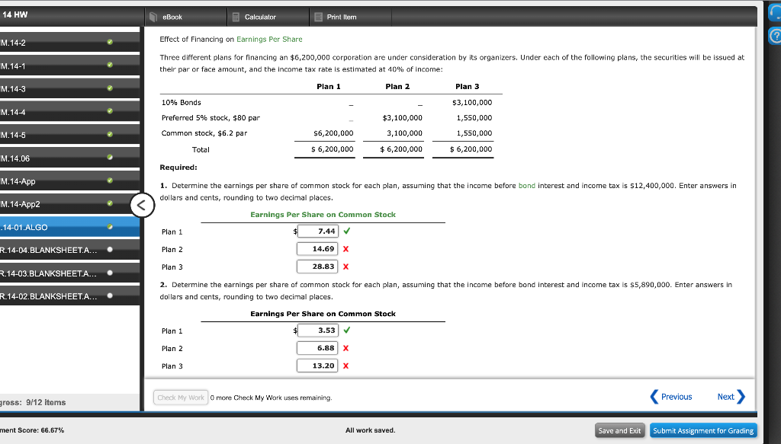781x444 pixels.
Task: Click the Next navigation button
Action: (725, 396)
